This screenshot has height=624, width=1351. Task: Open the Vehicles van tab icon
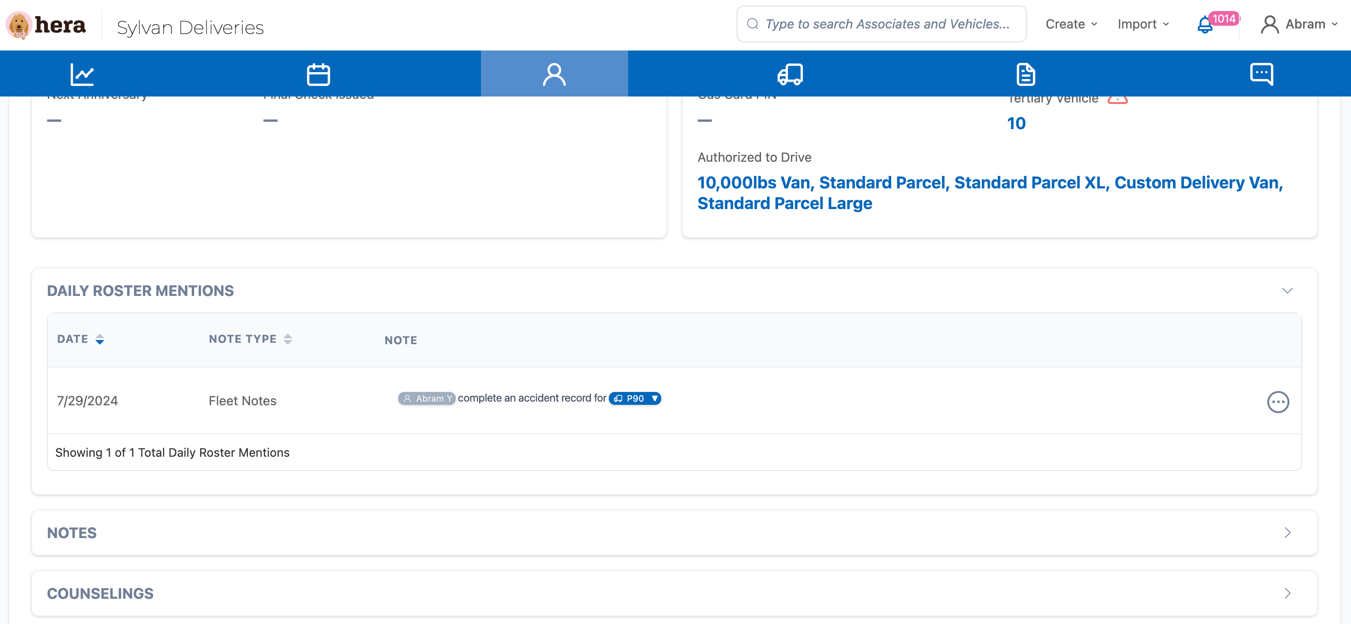[x=790, y=74]
